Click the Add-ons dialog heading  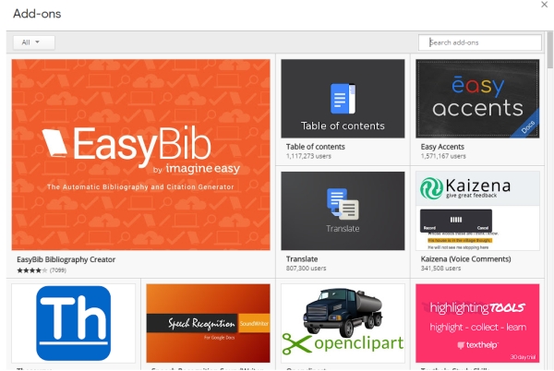tap(37, 14)
